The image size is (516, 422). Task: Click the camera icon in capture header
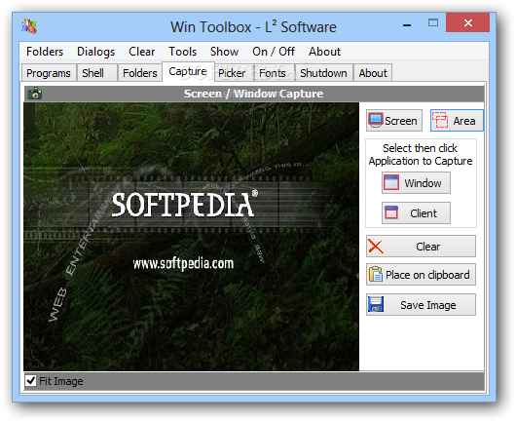pyautogui.click(x=34, y=94)
